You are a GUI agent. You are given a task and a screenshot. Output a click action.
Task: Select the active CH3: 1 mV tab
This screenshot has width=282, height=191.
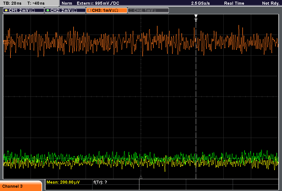pyautogui.click(x=107, y=10)
